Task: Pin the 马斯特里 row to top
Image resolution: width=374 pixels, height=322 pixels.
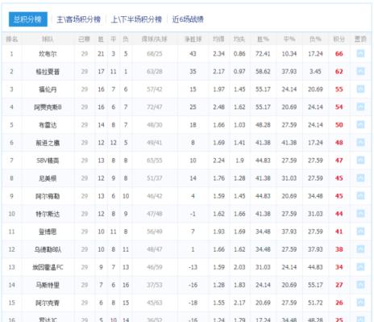Action: [x=360, y=285]
